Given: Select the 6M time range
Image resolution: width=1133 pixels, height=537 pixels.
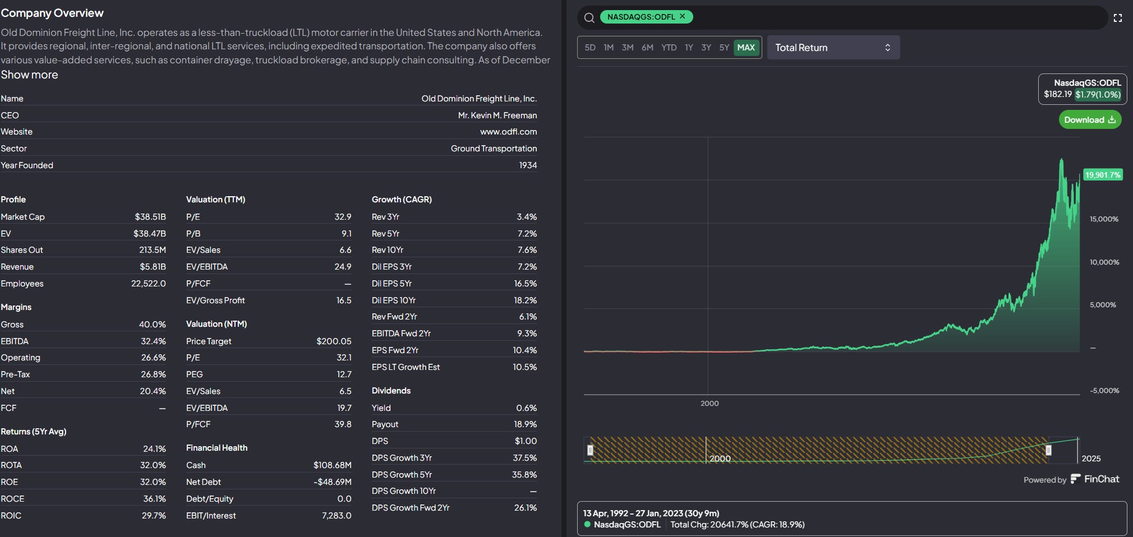Looking at the screenshot, I should (x=647, y=48).
